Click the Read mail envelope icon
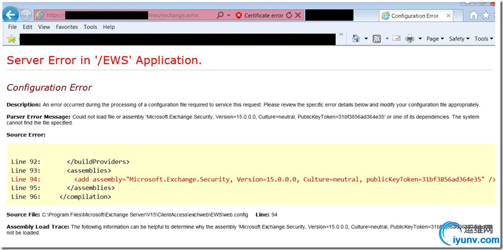Screen dimensions: 503x250 396,38
